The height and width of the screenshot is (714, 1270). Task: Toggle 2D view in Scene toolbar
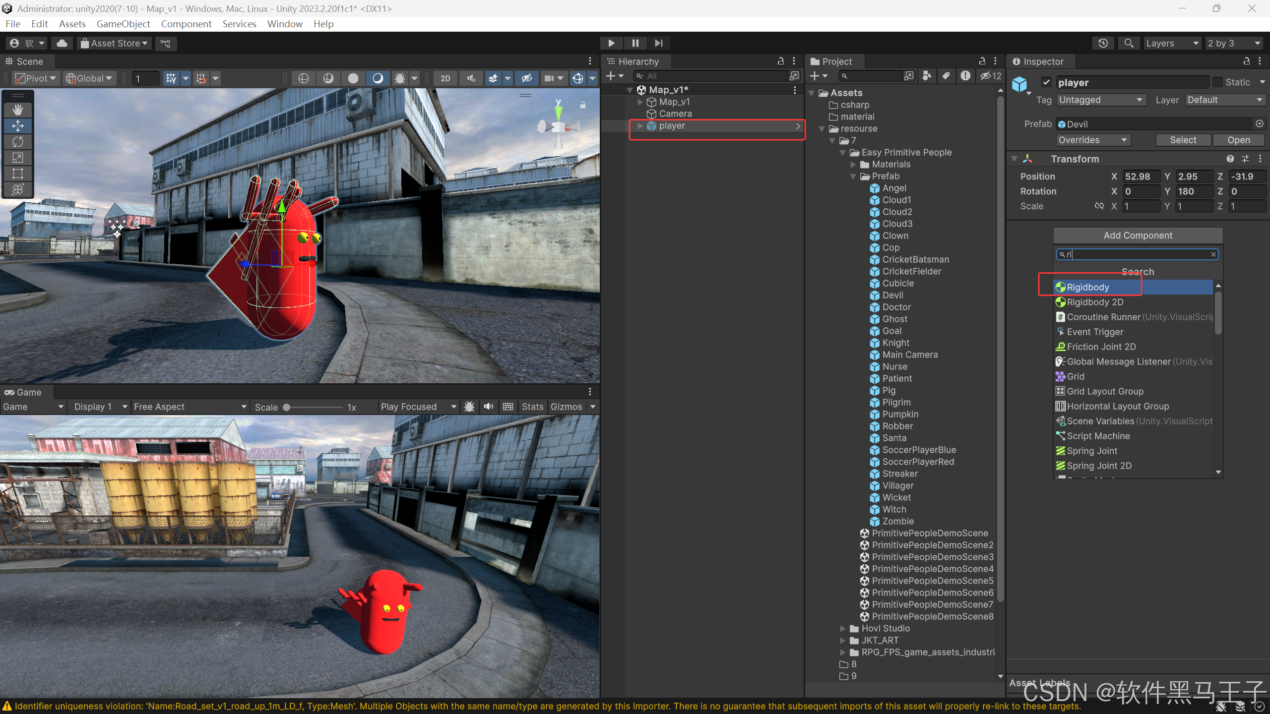click(x=445, y=78)
